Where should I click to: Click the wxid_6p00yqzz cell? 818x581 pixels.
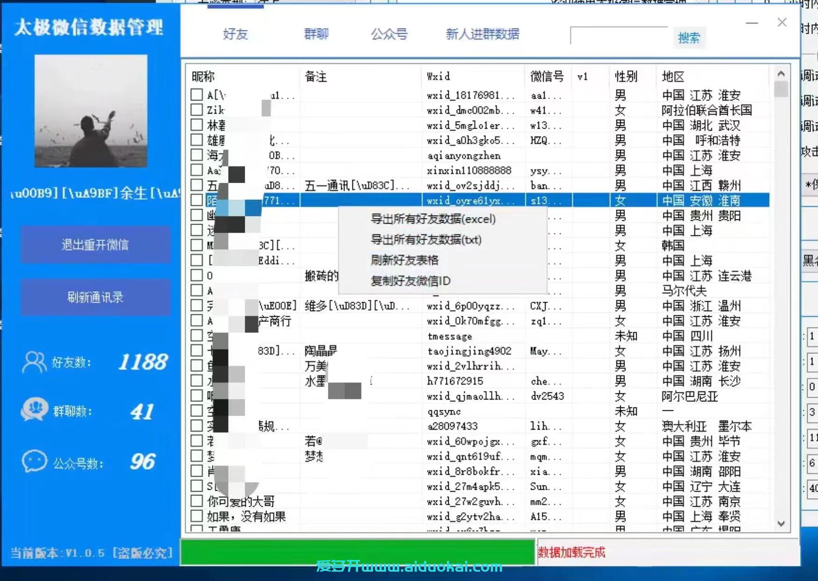pyautogui.click(x=471, y=306)
